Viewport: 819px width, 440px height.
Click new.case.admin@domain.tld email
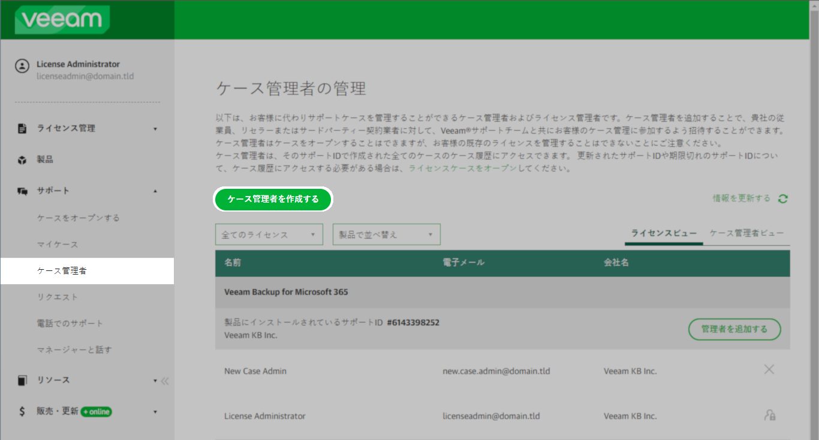pyautogui.click(x=496, y=371)
